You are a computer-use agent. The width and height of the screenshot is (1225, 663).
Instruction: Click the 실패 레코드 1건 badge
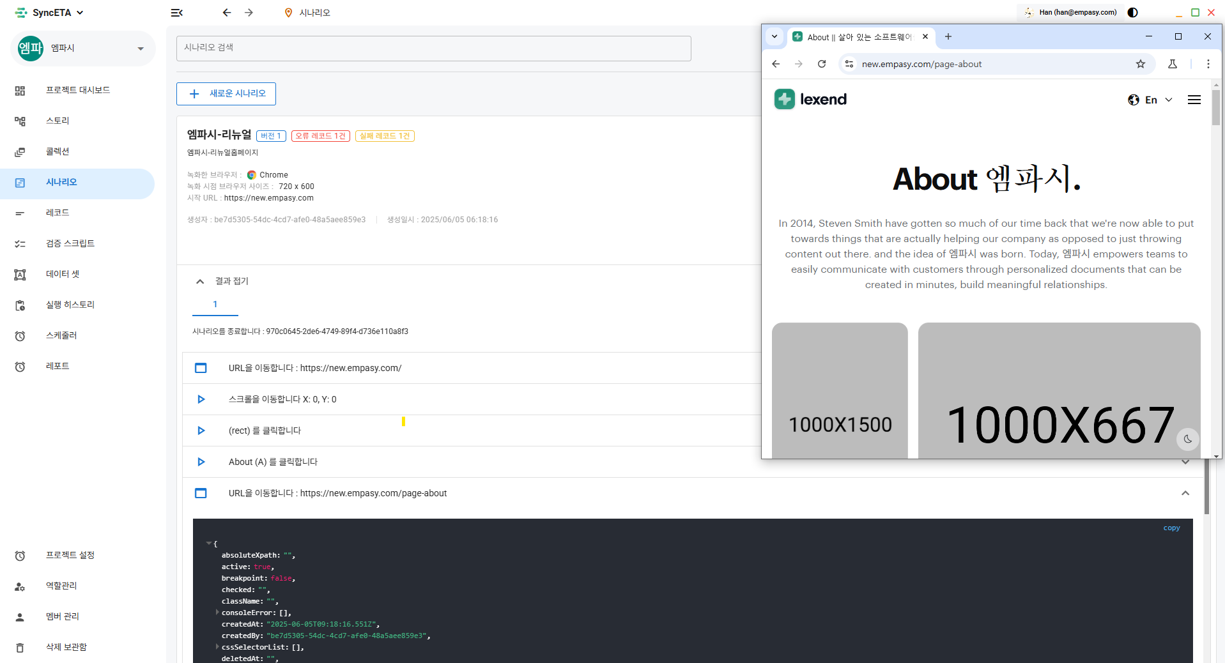click(x=385, y=136)
